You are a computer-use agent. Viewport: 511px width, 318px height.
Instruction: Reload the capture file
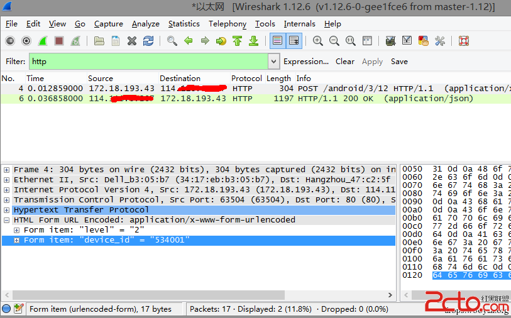point(148,41)
